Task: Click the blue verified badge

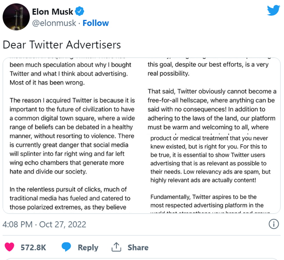Action: click(x=80, y=12)
